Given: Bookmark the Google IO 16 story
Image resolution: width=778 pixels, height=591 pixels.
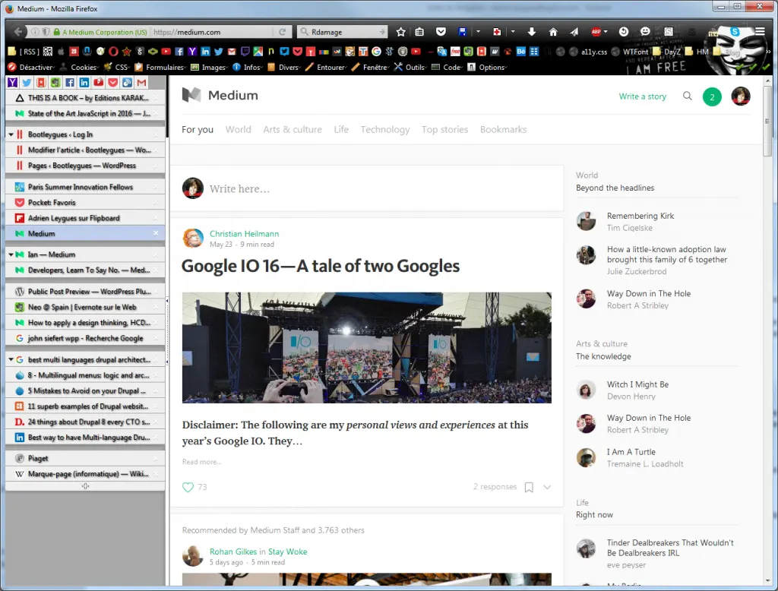Looking at the screenshot, I should point(529,487).
